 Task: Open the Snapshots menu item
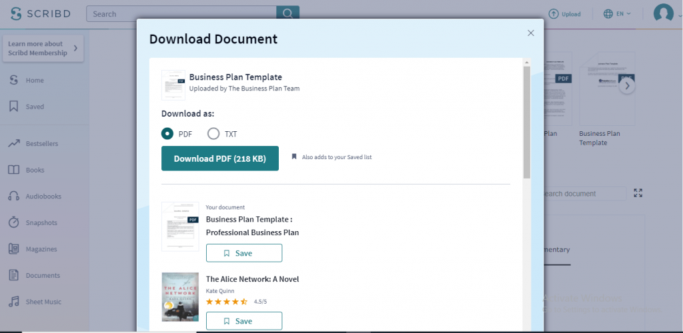(41, 222)
